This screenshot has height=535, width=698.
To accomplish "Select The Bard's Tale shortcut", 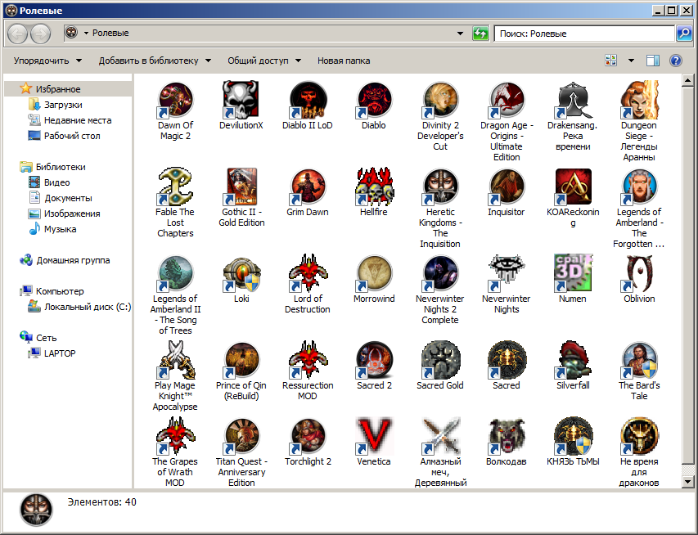I will pos(639,360).
